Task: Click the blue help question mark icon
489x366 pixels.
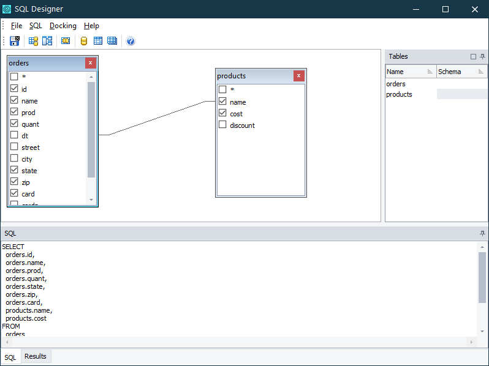Action: click(x=131, y=41)
